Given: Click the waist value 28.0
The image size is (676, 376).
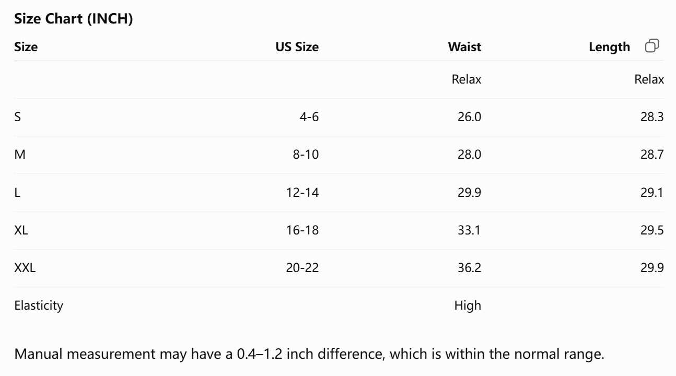Looking at the screenshot, I should [x=470, y=155].
